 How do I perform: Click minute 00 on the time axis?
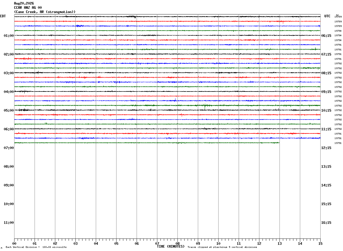pos(14,243)
